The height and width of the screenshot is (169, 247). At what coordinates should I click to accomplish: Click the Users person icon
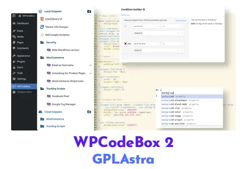[x=14, y=67]
